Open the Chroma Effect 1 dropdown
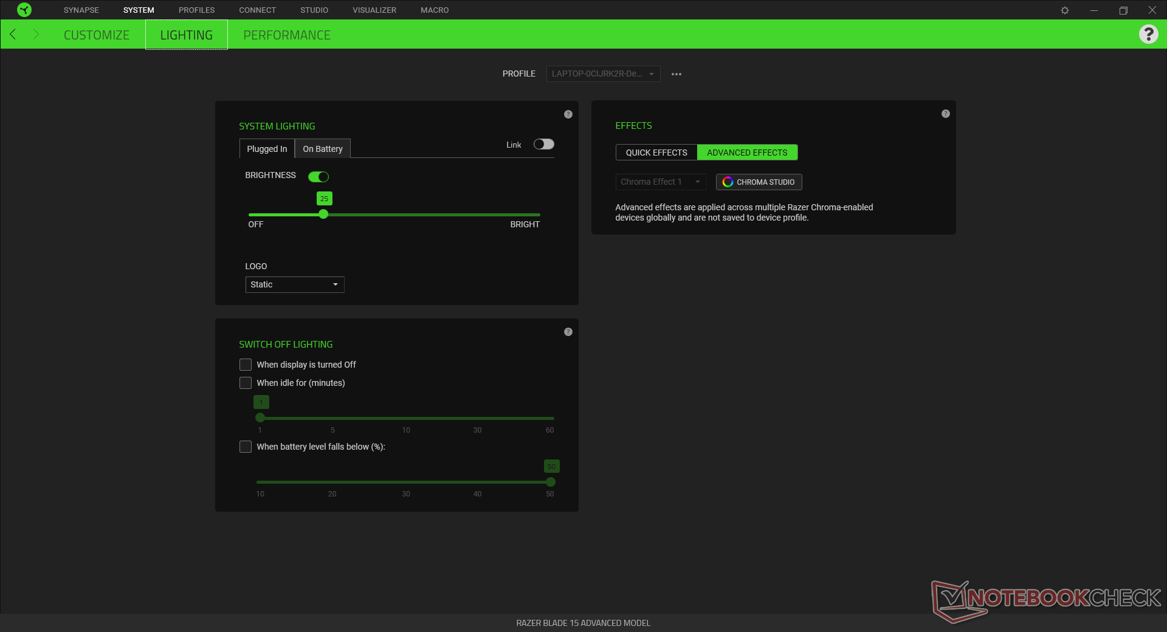The height and width of the screenshot is (632, 1167). pos(661,182)
